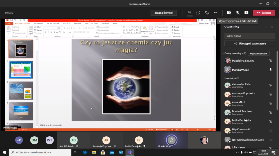Image resolution: width=279 pixels, height=156 pixels.
Task: Click Znajdź find icon
Action: pos(175,27)
